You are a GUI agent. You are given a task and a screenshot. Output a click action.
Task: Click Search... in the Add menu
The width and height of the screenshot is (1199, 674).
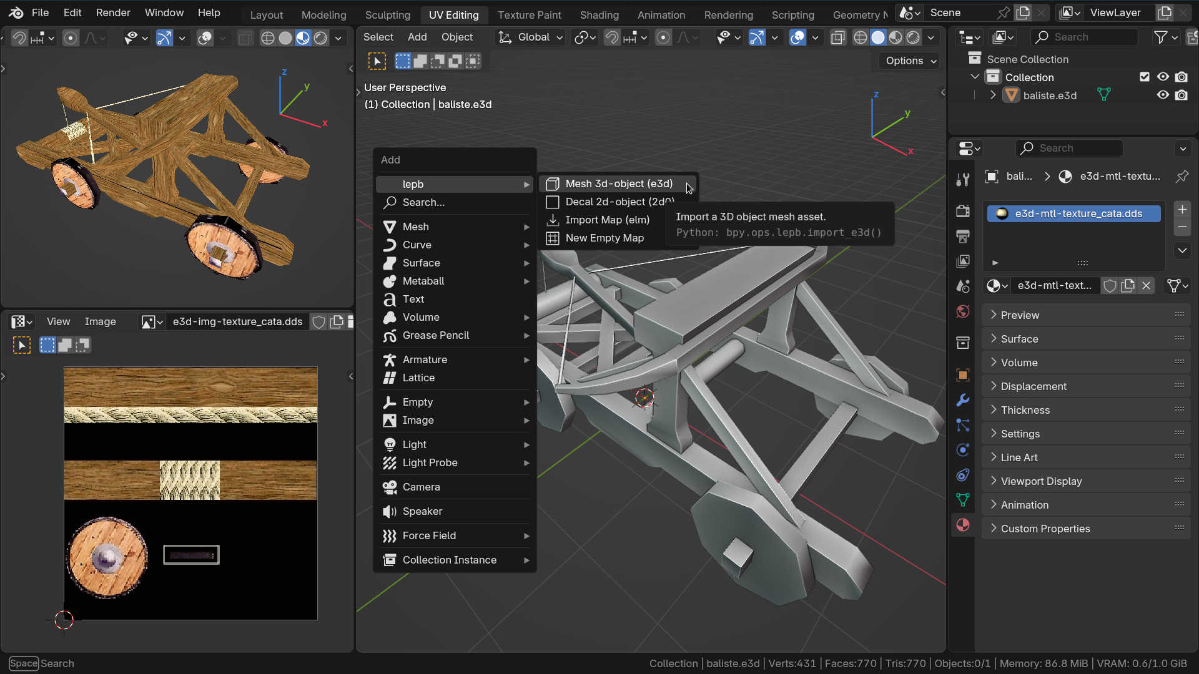pos(423,202)
